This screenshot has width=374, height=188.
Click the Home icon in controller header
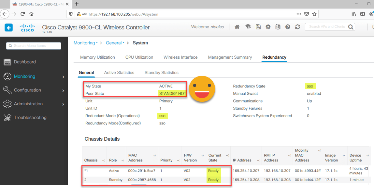tap(237, 27)
